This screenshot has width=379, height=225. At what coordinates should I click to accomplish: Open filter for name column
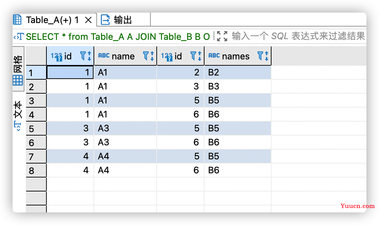click(x=146, y=56)
